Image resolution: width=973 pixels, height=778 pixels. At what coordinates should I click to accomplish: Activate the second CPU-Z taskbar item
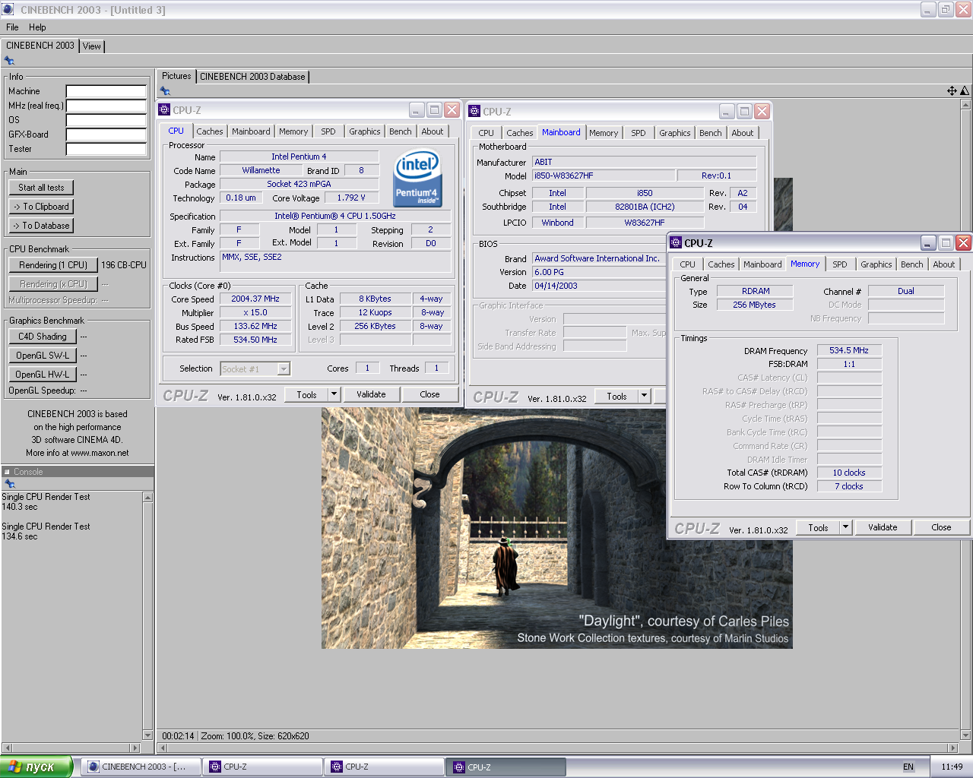coord(385,767)
